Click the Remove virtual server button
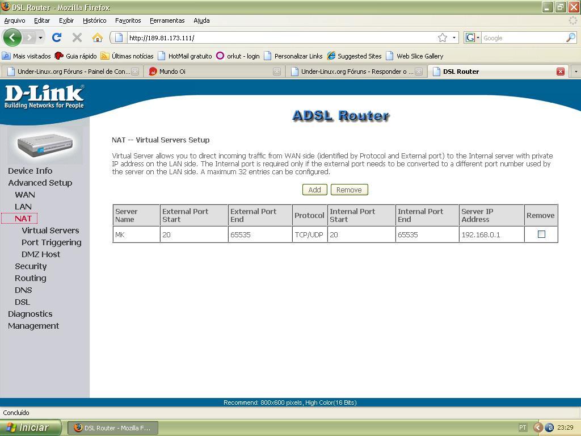Viewport: 581px width, 436px height. (x=349, y=190)
